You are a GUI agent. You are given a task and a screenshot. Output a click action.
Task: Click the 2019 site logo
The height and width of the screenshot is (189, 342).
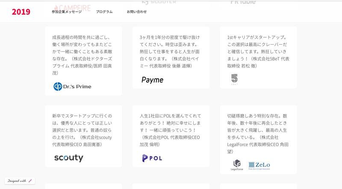(21, 12)
